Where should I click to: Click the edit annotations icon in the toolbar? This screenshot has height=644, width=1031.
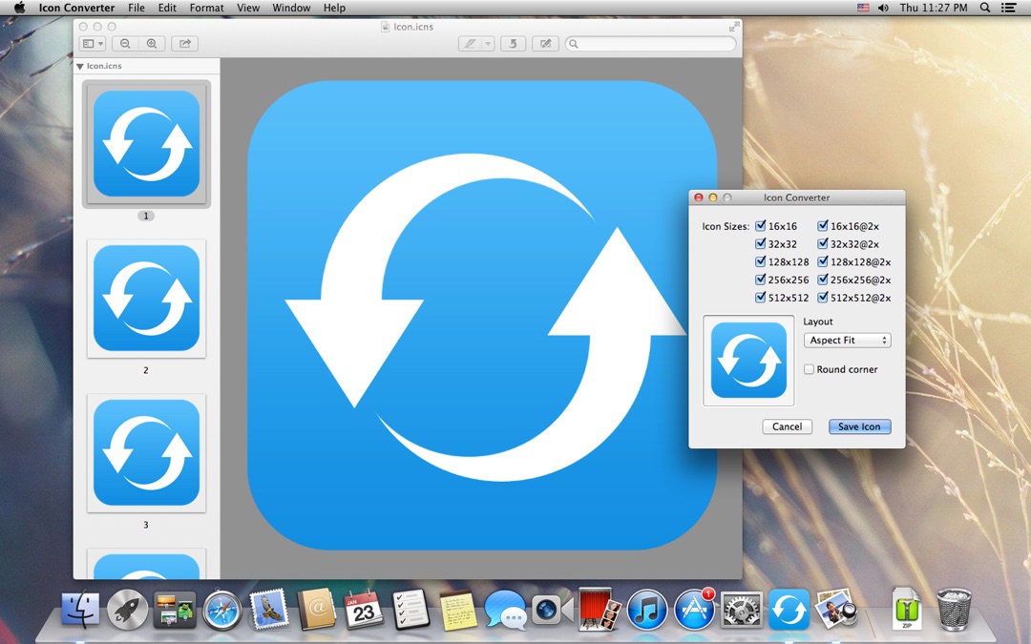point(544,43)
